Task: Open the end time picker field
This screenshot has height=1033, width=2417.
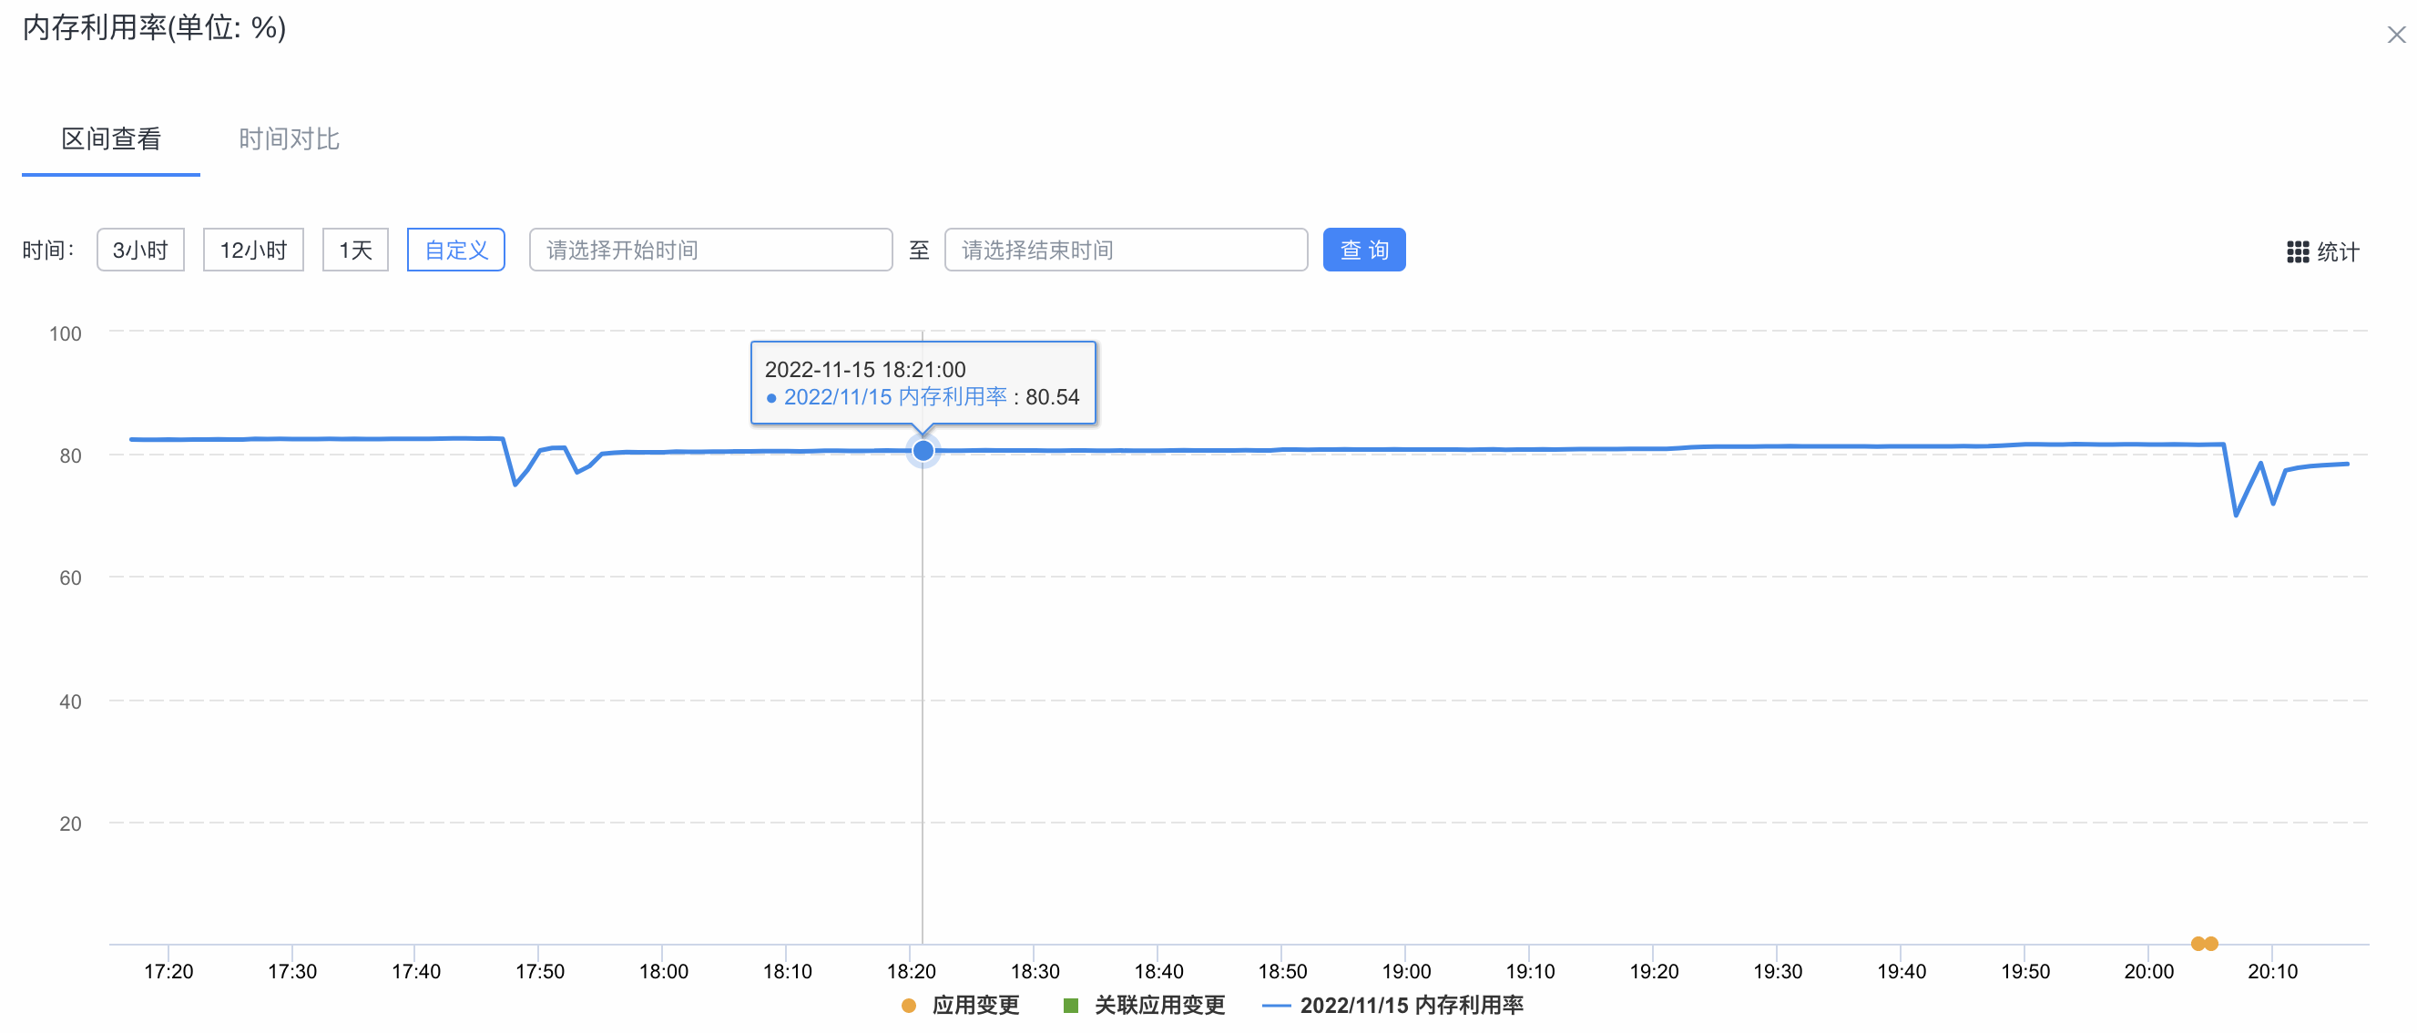Action: 1125,250
